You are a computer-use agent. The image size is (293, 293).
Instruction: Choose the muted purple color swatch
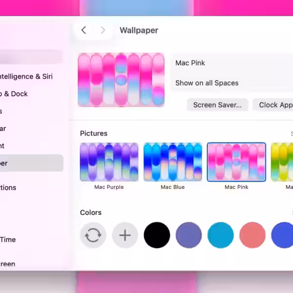coord(188,235)
